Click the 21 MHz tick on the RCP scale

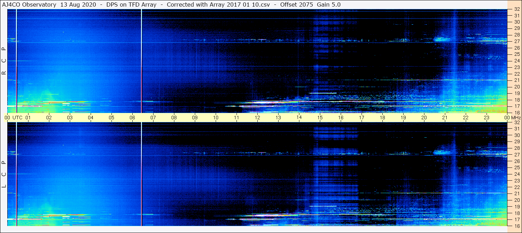click(516, 80)
